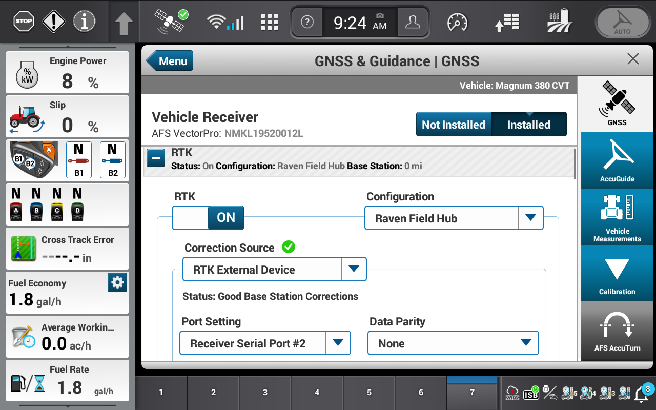Switch to run screen tab 5
656x410 pixels.
369,393
